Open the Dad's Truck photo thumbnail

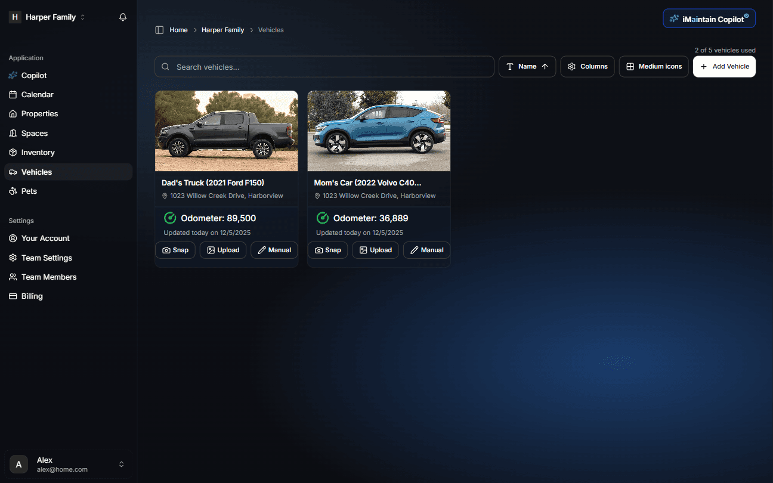[x=226, y=131]
